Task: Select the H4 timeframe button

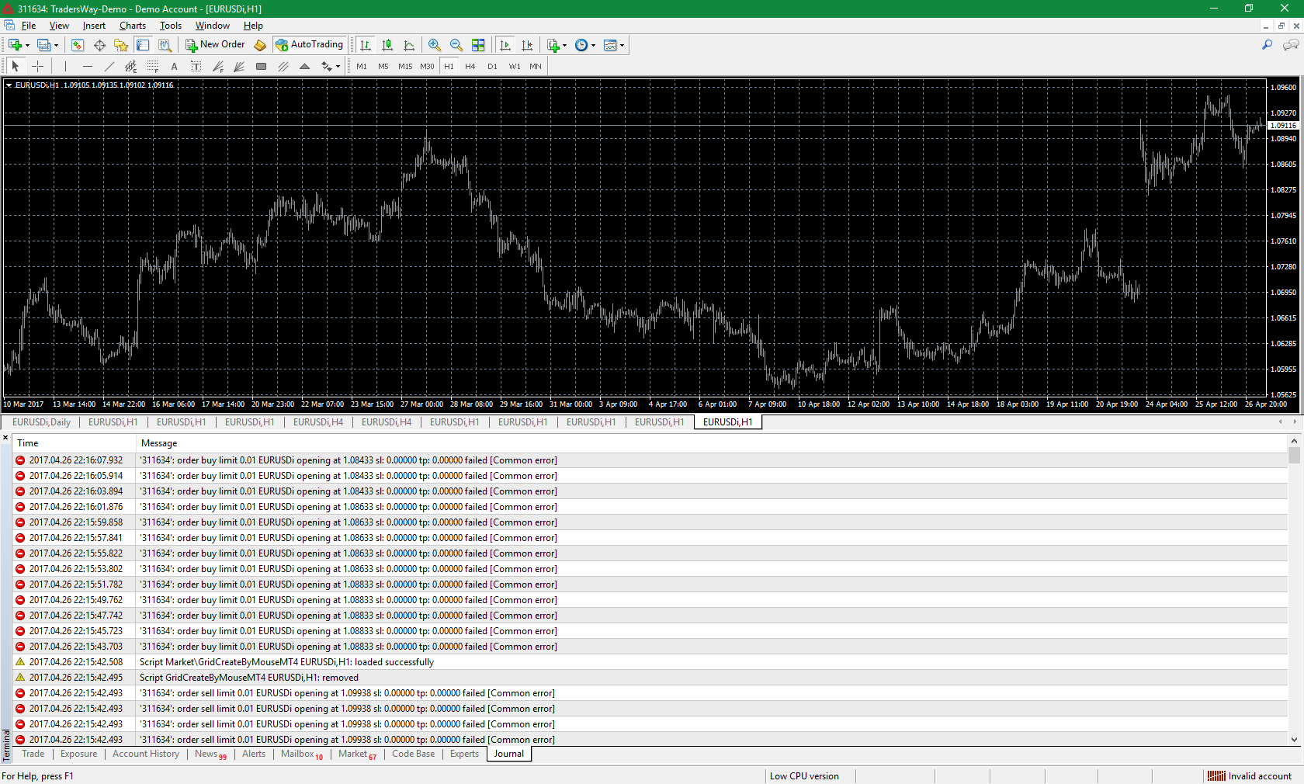Action: coord(470,67)
